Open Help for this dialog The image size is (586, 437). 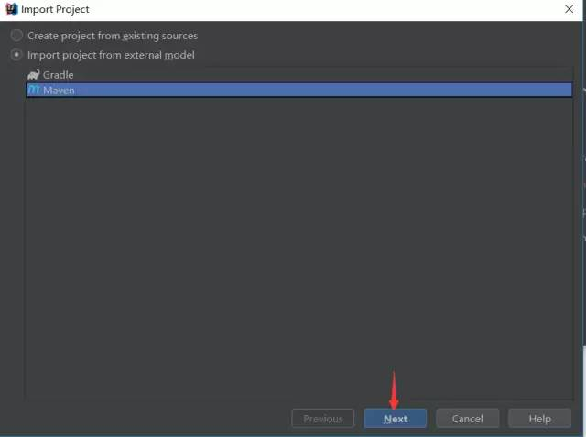pyautogui.click(x=539, y=419)
